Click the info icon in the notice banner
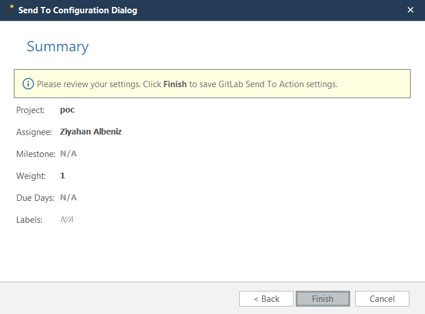 (28, 84)
